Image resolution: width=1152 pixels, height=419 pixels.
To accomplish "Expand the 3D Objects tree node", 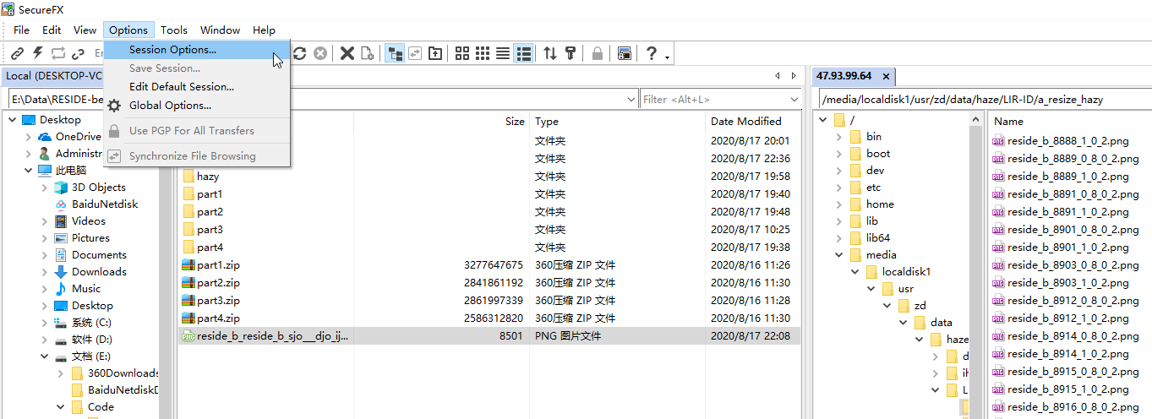I will tap(45, 188).
